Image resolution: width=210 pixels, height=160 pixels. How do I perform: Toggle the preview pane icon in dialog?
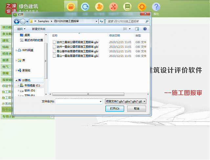tap(137, 29)
